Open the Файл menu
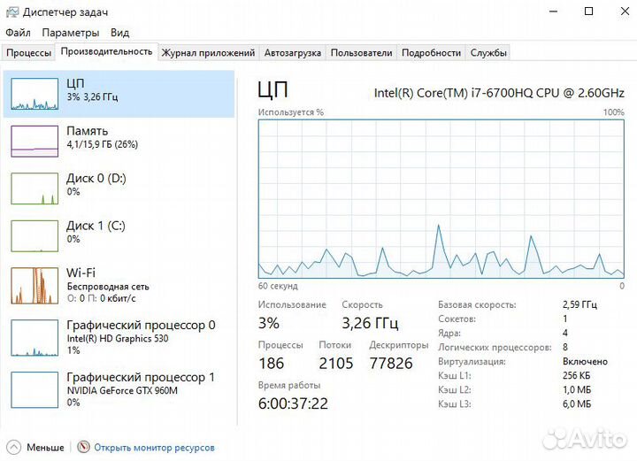The width and height of the screenshot is (637, 461). pyautogui.click(x=18, y=33)
